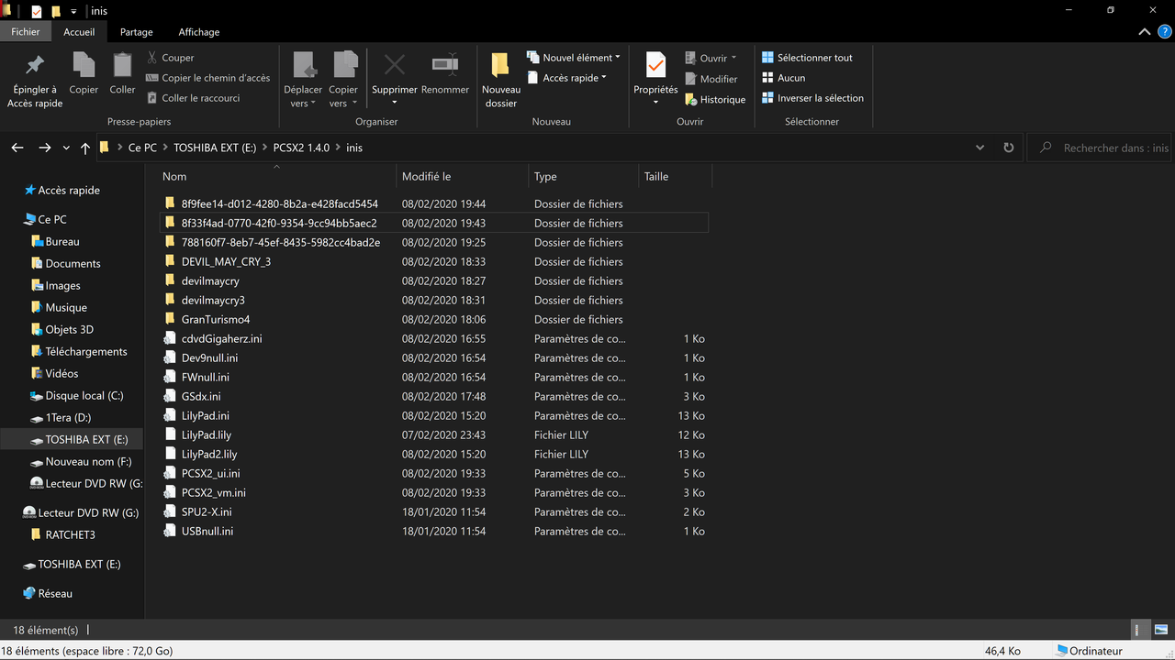Click Inverser la sélection
The height and width of the screenshot is (660, 1175).
point(812,98)
